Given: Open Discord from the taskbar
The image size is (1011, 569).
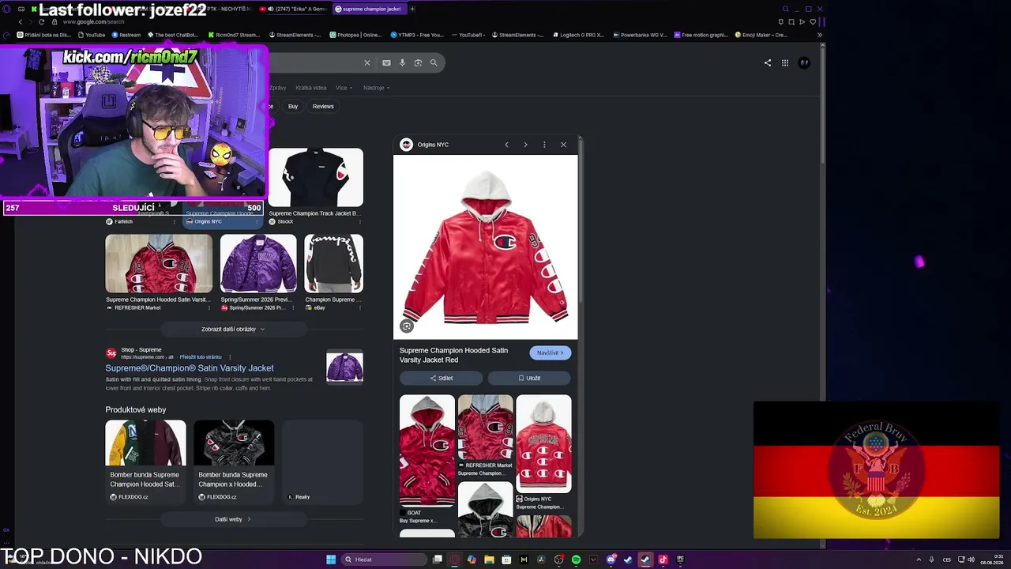Looking at the screenshot, I should [x=611, y=560].
